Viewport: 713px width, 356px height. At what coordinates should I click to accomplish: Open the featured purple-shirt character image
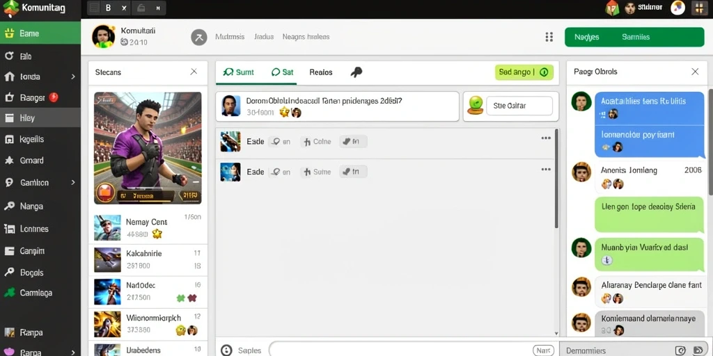[148, 148]
